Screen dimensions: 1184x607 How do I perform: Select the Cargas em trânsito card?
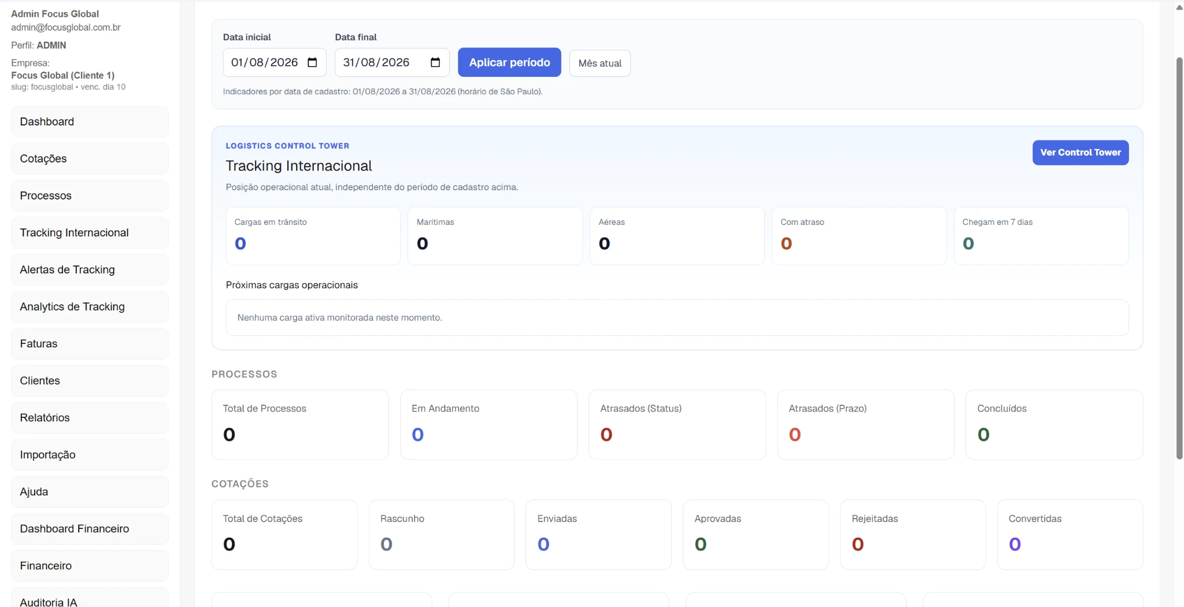coord(313,236)
